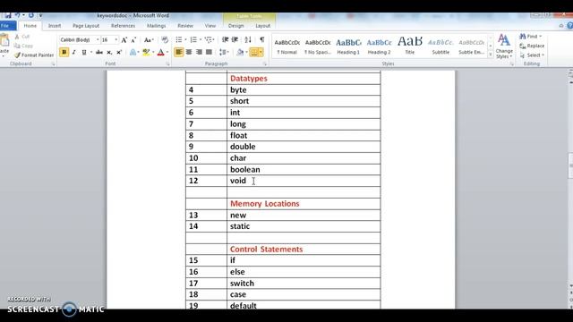Click the Borders button icon
Screen dimensions: 573x322
254,52
